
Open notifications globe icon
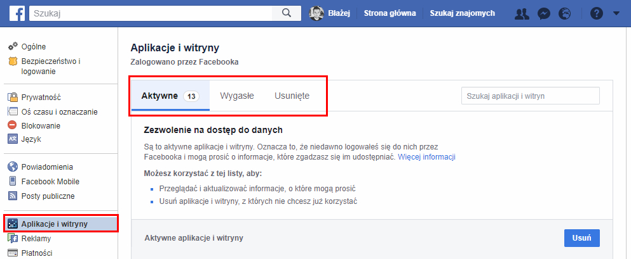[x=565, y=14]
